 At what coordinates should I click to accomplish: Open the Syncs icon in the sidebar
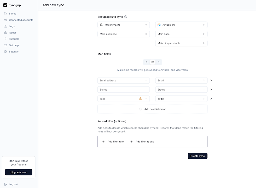click(5, 13)
